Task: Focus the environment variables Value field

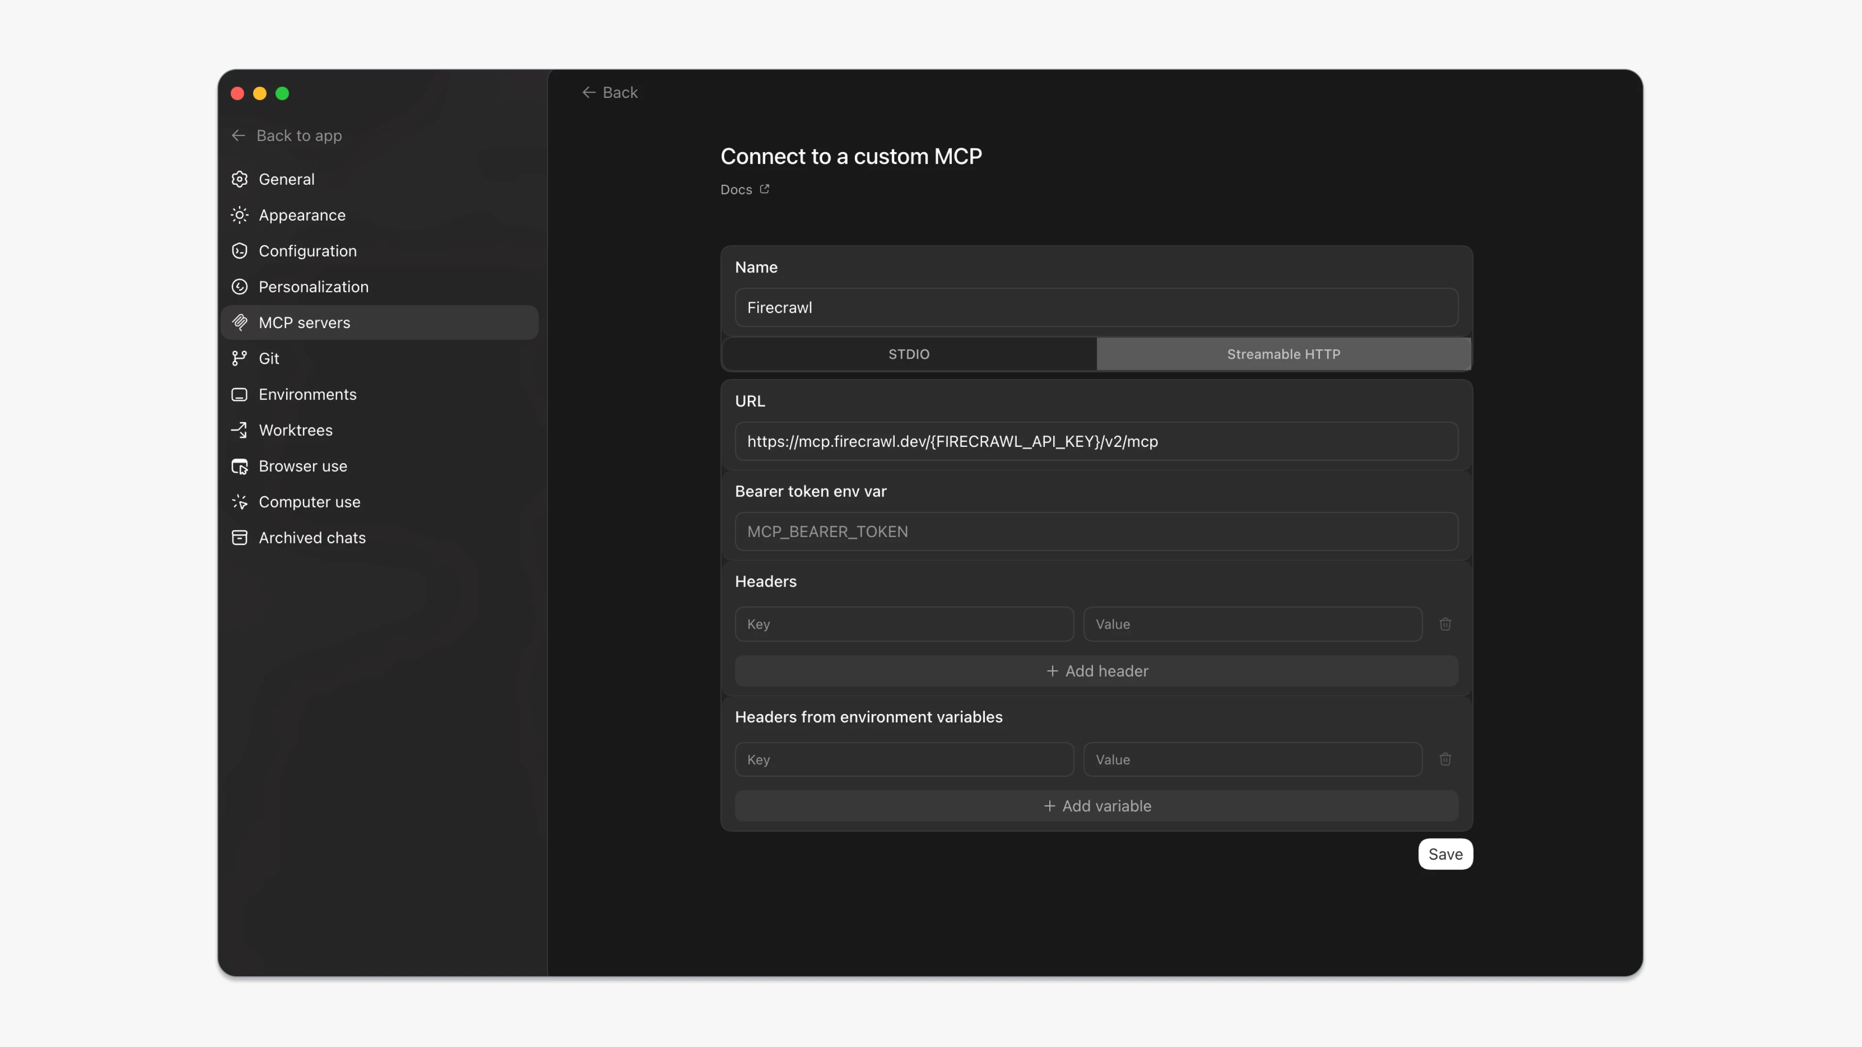Action: pos(1252,760)
